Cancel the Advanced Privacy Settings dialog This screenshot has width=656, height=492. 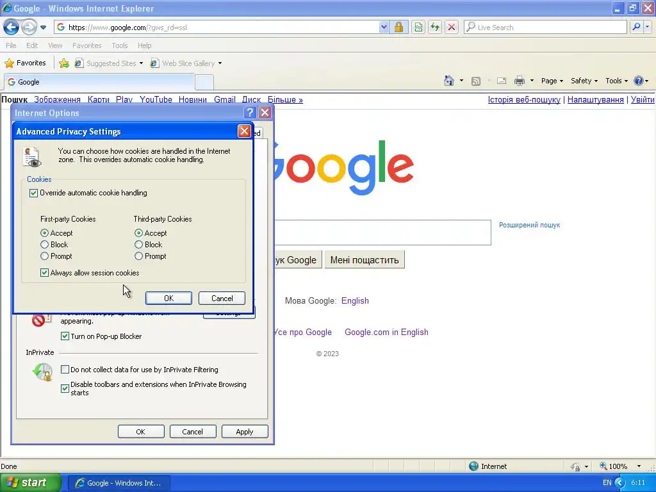(x=222, y=299)
